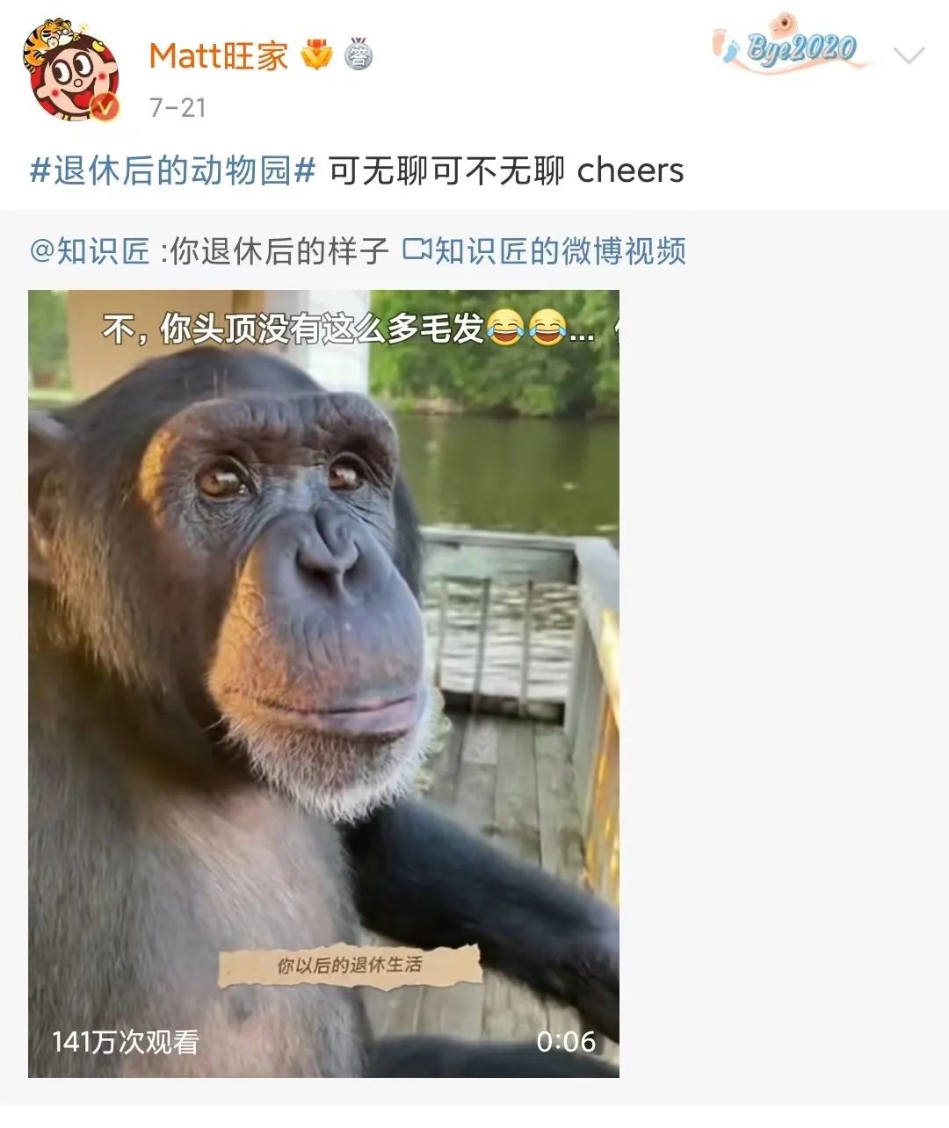Click the 0:06 video duration label

click(566, 1042)
